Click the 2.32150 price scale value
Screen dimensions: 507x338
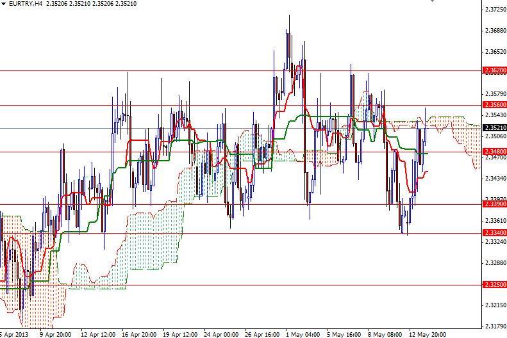click(495, 305)
